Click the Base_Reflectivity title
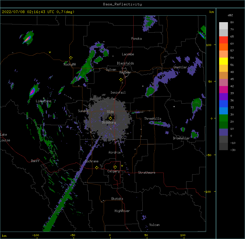The height and width of the screenshot is (239, 245). pyautogui.click(x=122, y=4)
